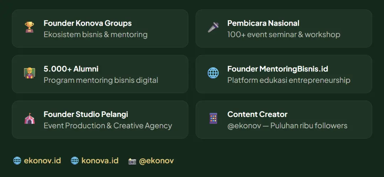
Task: Click the globe icon beside Founder MentoringBisnis.id
Action: click(213, 73)
